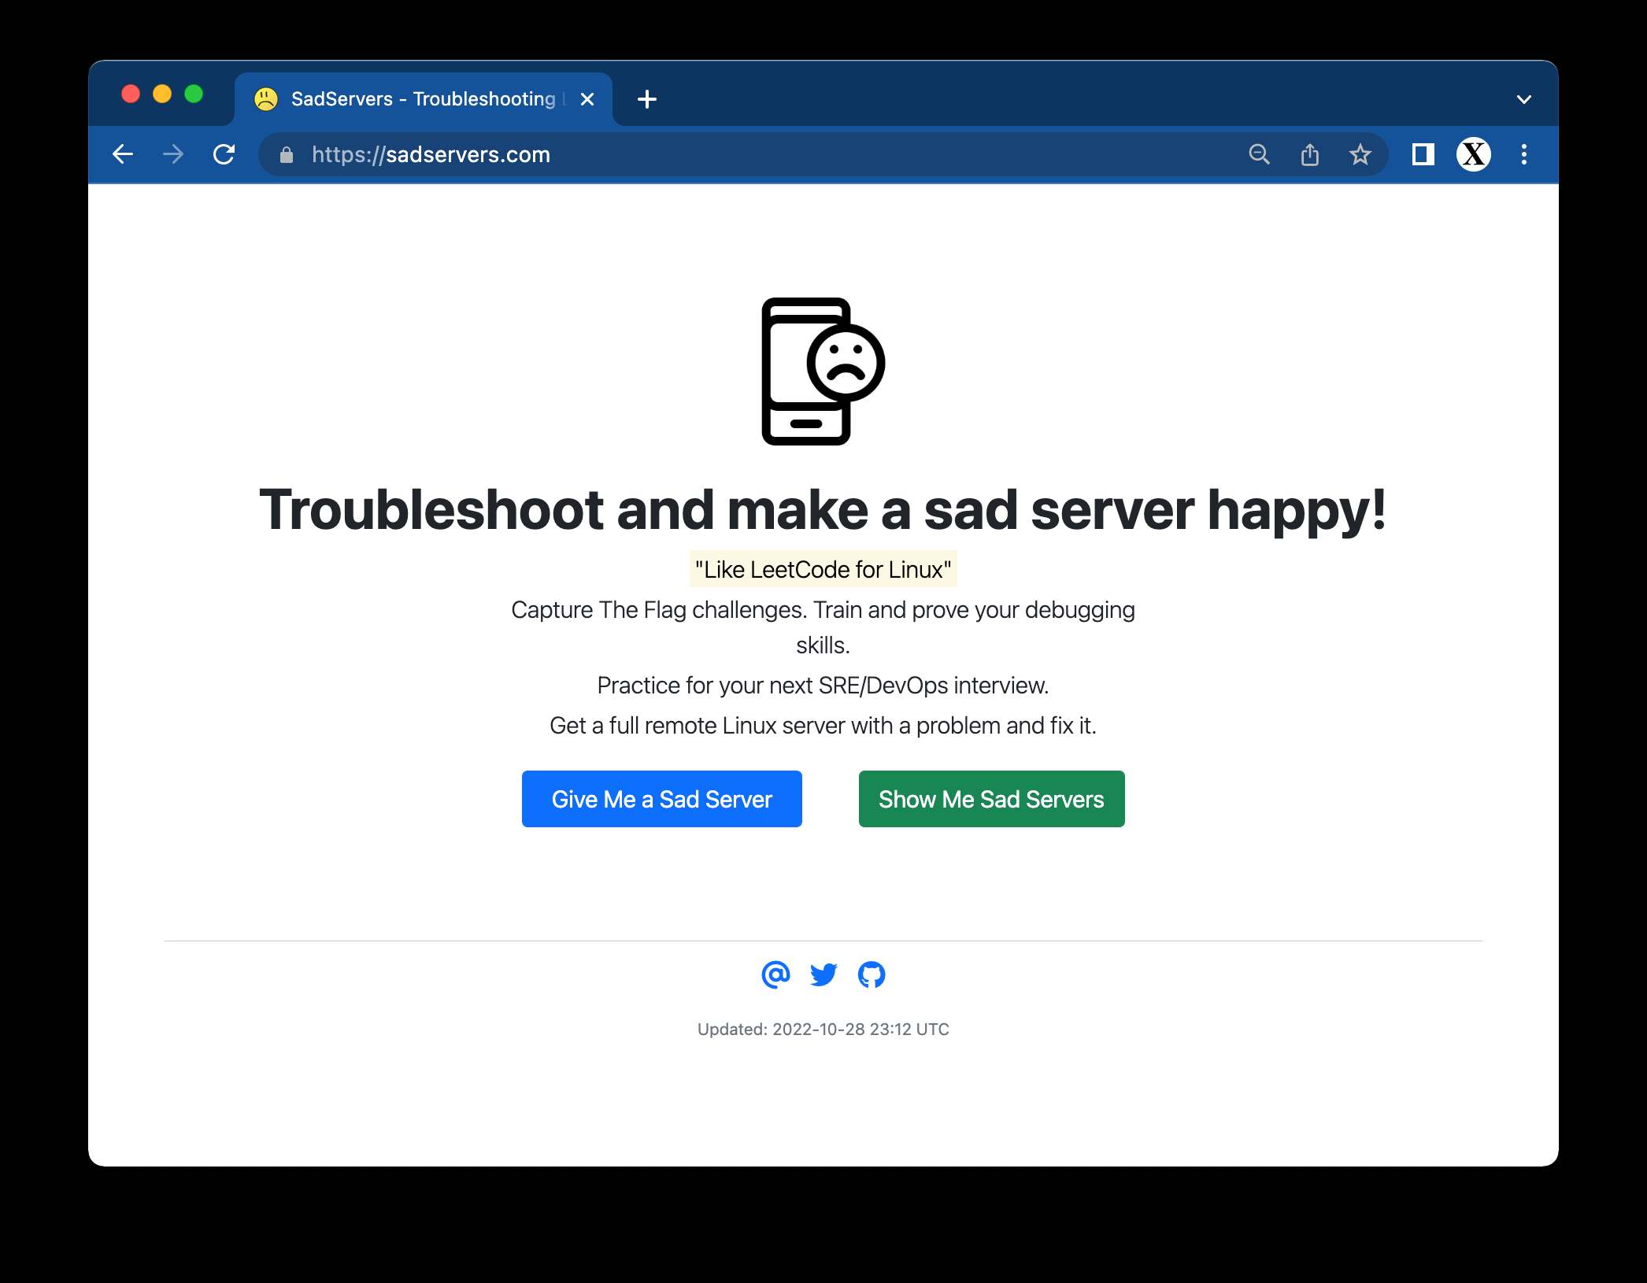Click the green fullscreen window button
Image resolution: width=1647 pixels, height=1283 pixels.
pyautogui.click(x=194, y=94)
